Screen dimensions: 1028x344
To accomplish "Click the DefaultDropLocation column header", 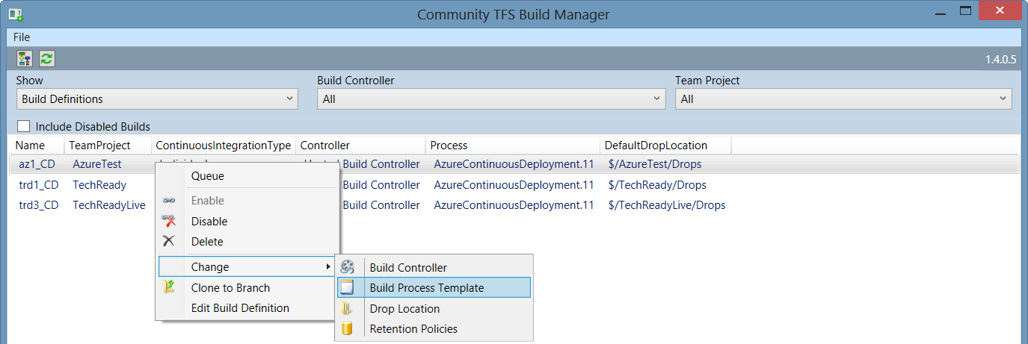I will point(656,146).
